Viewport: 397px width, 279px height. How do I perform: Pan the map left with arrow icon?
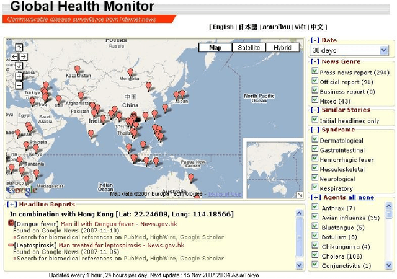click(14, 56)
